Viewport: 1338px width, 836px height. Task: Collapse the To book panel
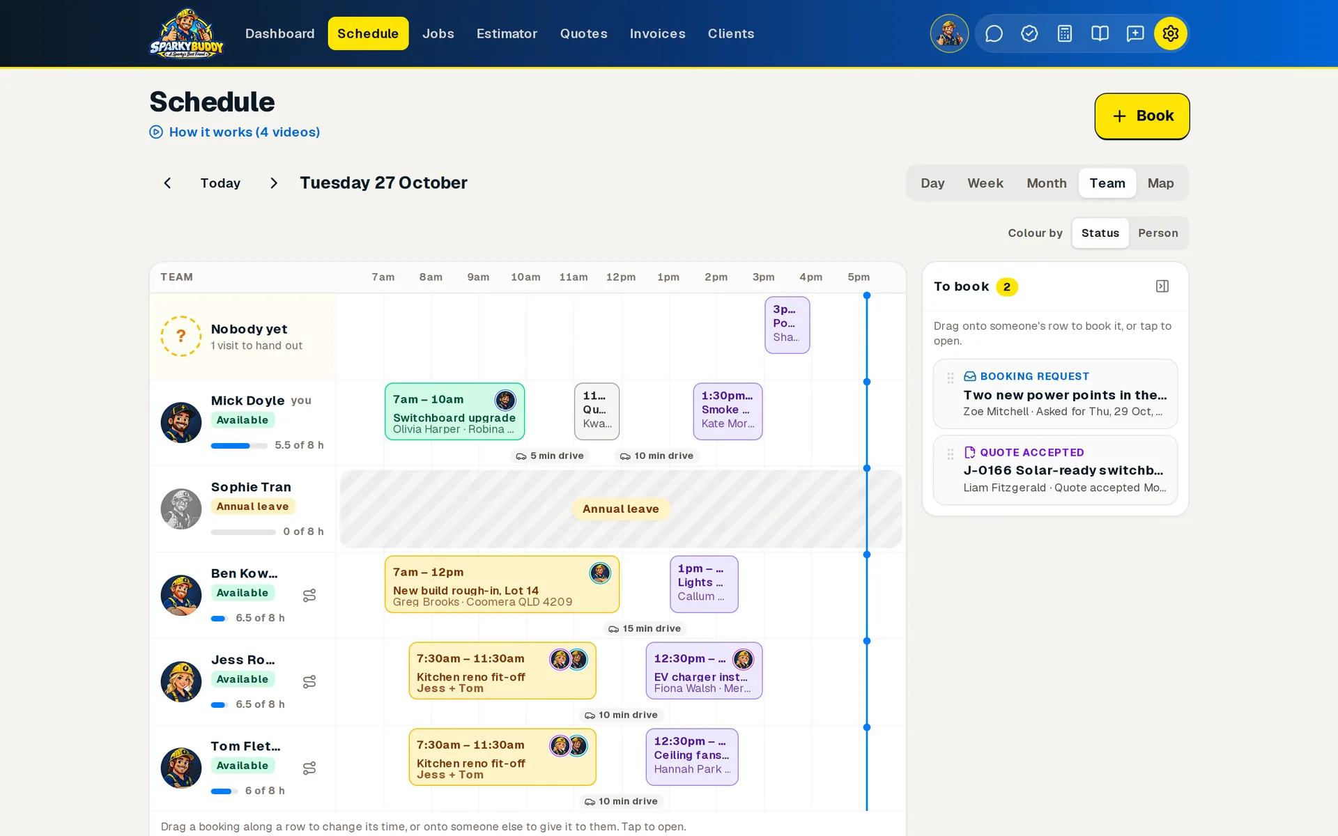(1162, 286)
